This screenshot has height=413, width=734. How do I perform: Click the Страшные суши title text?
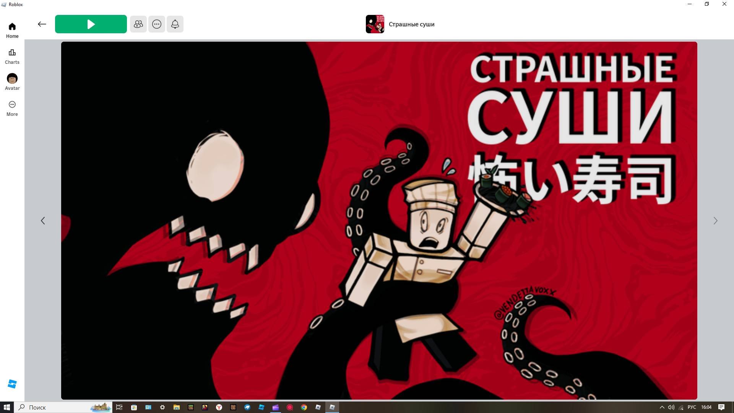pos(411,24)
